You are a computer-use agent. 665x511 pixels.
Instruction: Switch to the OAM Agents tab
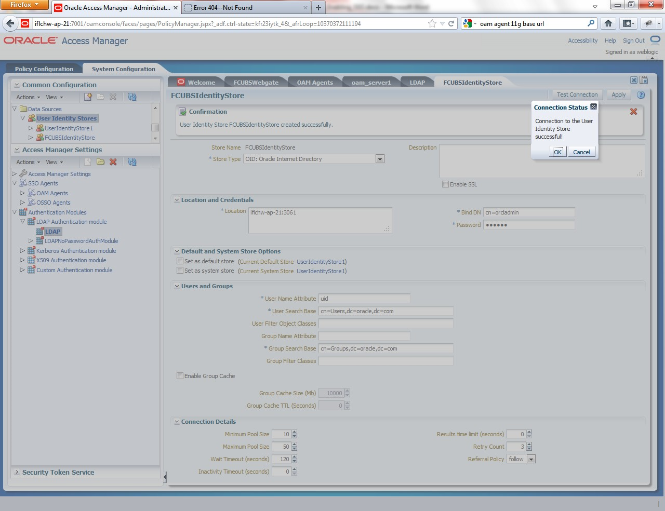(315, 83)
